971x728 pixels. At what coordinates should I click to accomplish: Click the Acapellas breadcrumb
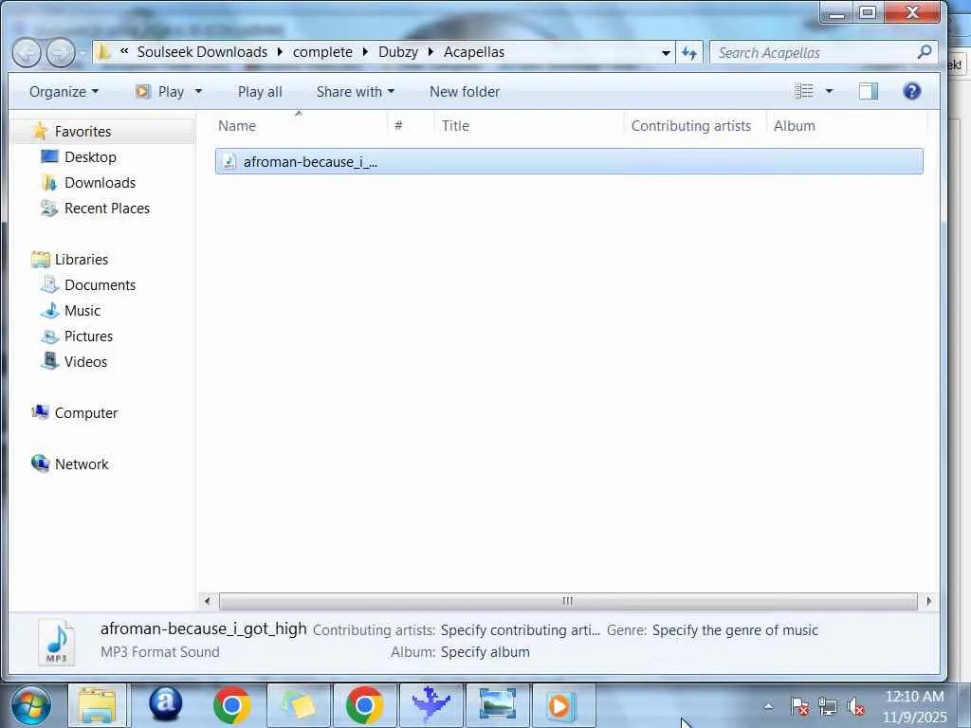coord(474,52)
